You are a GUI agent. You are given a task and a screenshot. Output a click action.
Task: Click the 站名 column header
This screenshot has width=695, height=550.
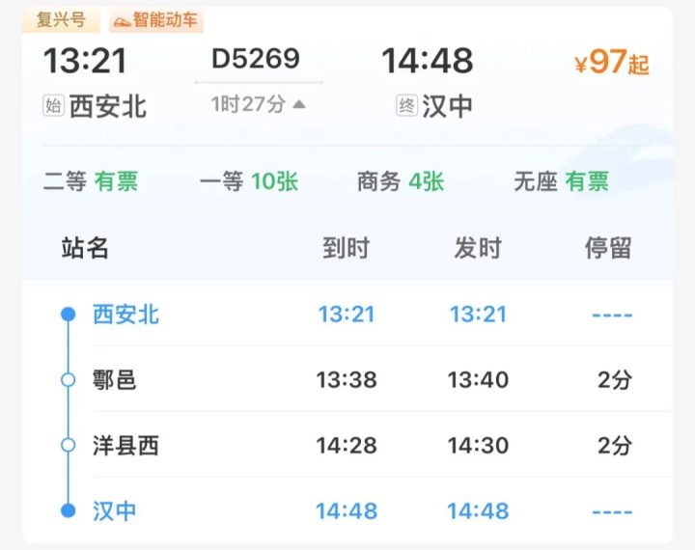pos(85,248)
